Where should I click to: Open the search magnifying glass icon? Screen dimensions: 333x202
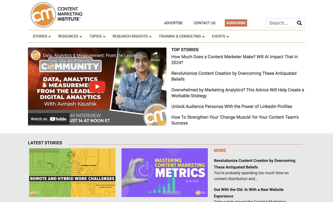[x=299, y=23]
